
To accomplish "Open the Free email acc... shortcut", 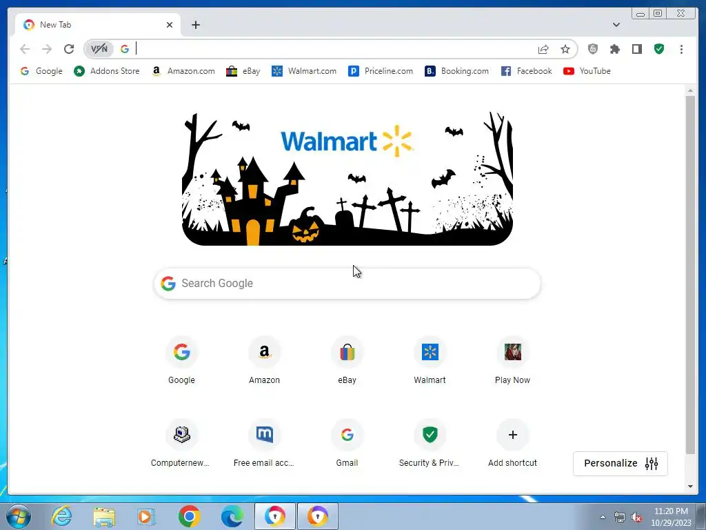I will pos(264,444).
